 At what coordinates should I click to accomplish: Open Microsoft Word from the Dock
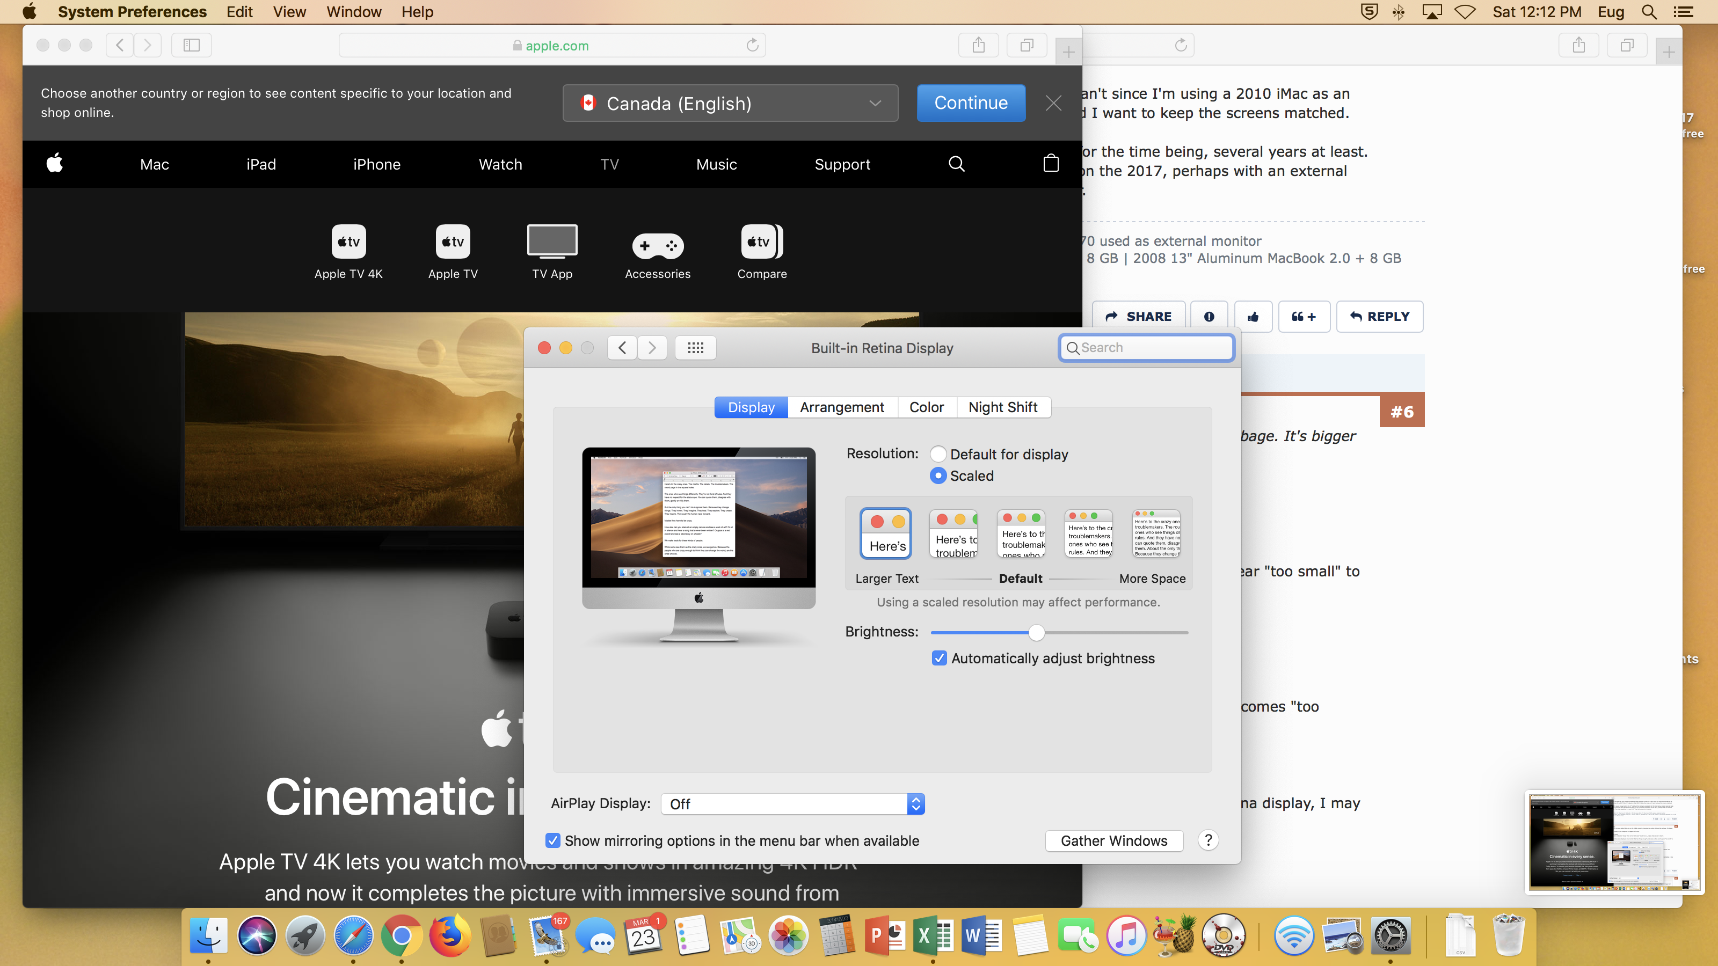pos(982,935)
